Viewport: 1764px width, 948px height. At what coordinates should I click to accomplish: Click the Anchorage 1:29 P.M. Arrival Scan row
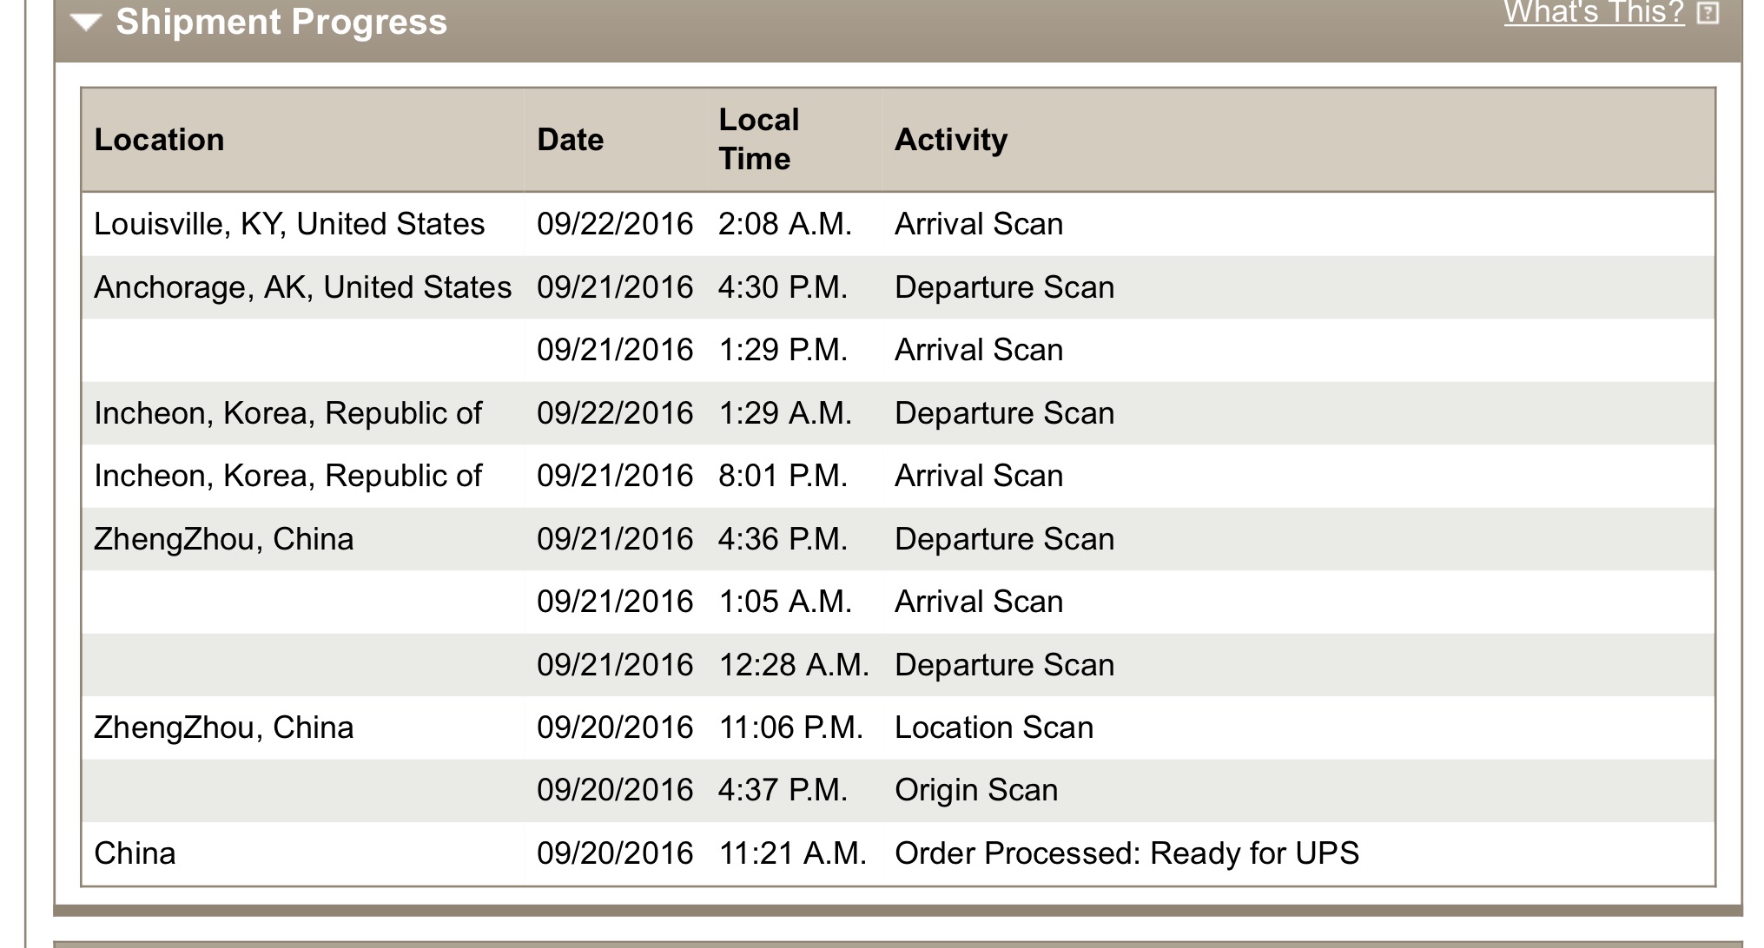pos(898,350)
